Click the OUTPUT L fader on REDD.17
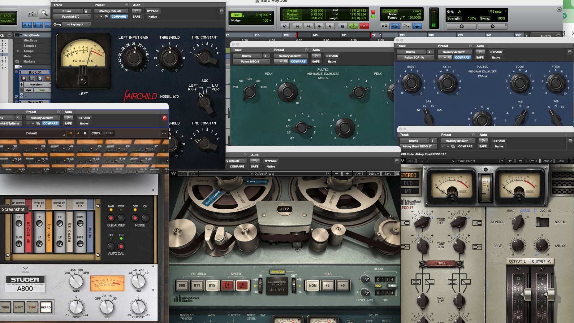 (x=526, y=295)
